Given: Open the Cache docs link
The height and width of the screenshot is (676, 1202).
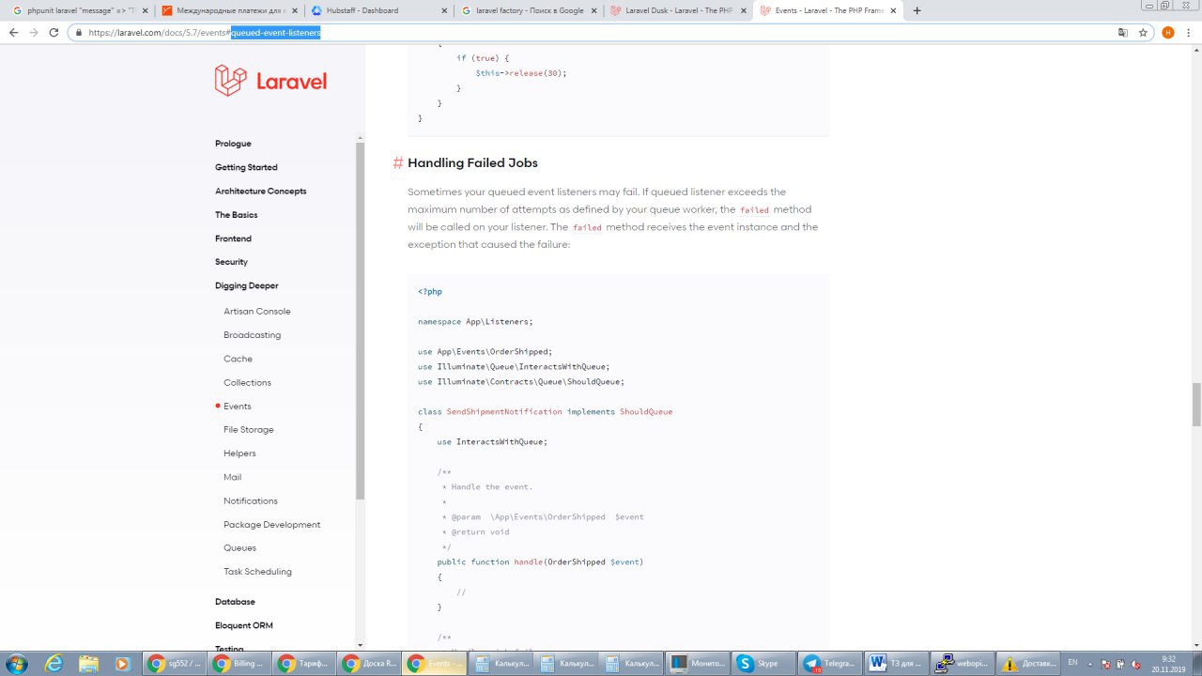Looking at the screenshot, I should tap(238, 359).
